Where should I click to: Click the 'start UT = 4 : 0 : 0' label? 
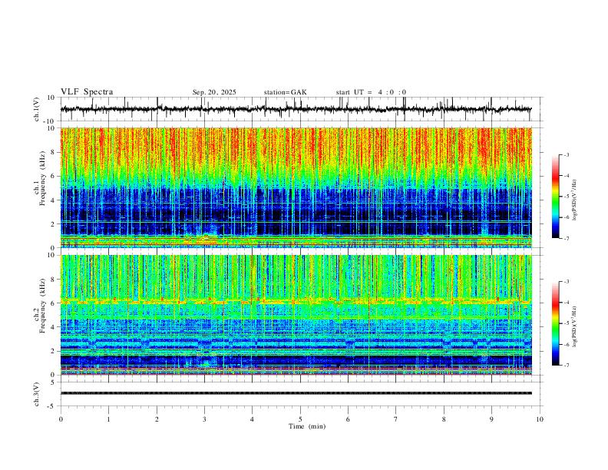(371, 92)
